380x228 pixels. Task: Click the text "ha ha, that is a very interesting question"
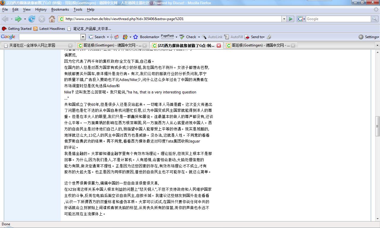[x=162, y=92]
